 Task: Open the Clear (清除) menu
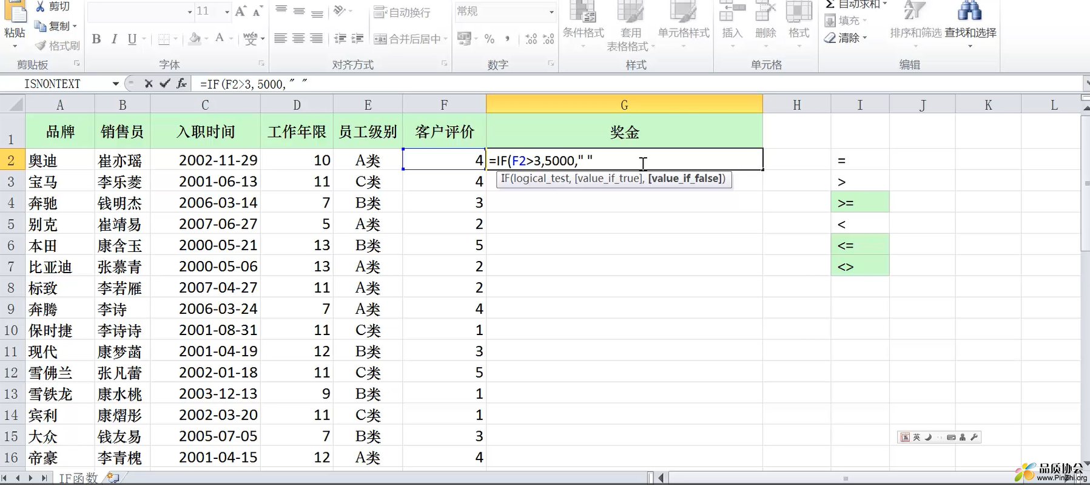point(846,38)
